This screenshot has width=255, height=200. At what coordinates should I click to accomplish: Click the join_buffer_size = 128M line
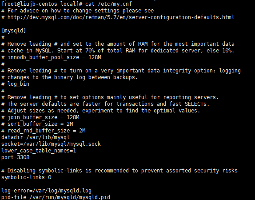[x=40, y=117]
